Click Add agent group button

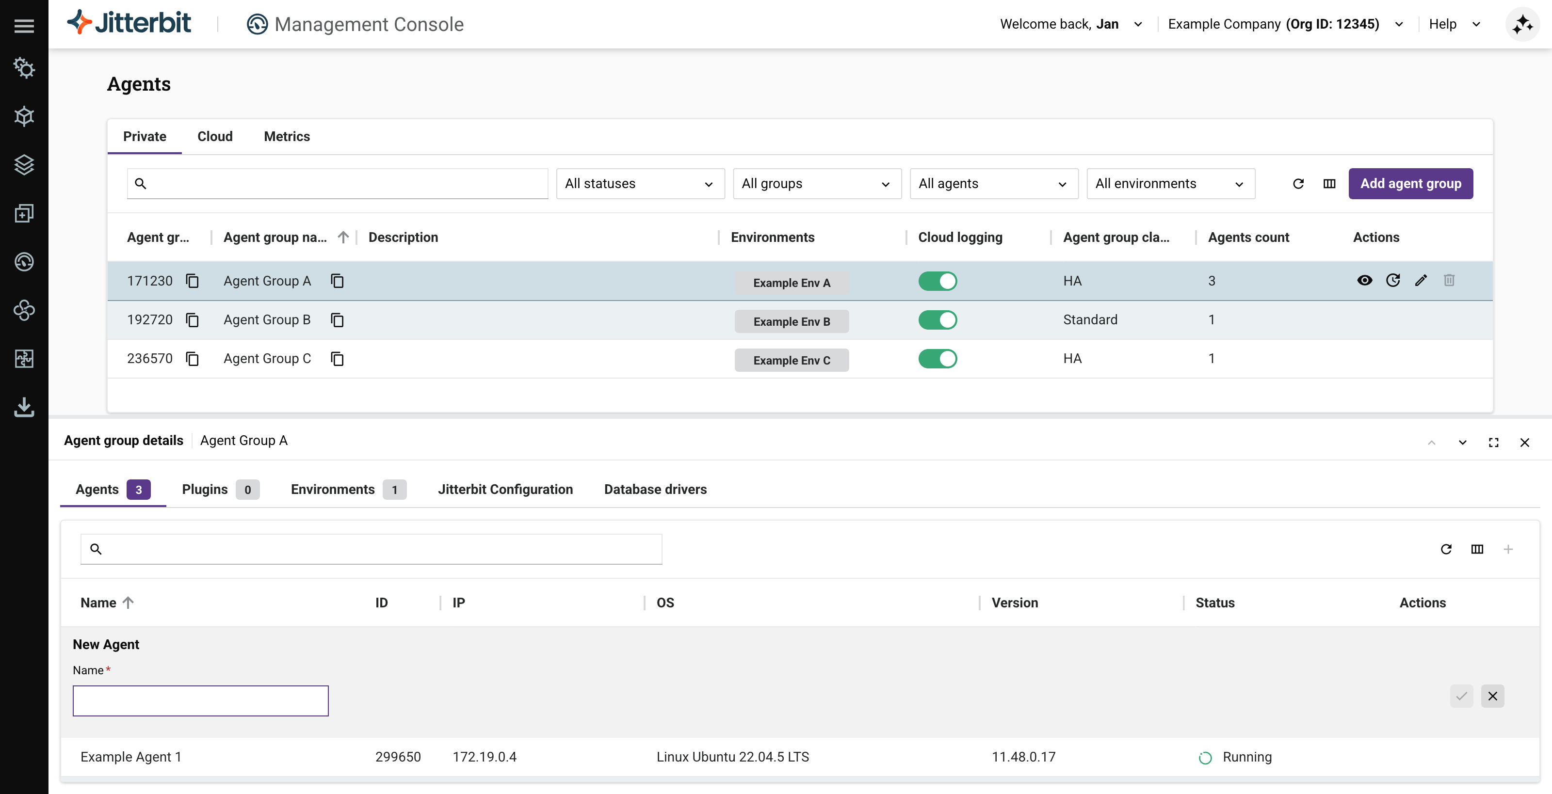click(x=1410, y=184)
